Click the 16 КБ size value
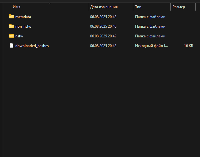 [x=188, y=46]
